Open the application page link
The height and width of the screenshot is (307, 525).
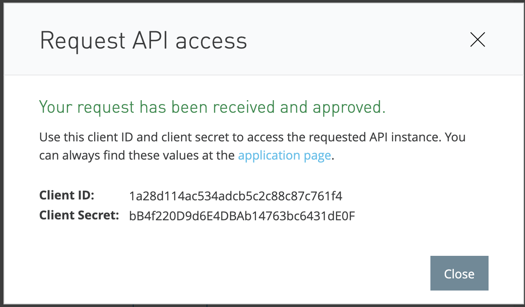coord(285,156)
